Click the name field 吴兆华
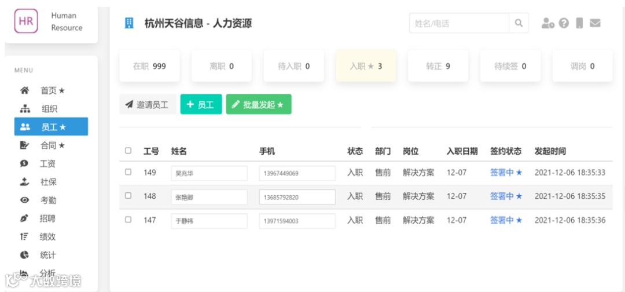 click(209, 174)
